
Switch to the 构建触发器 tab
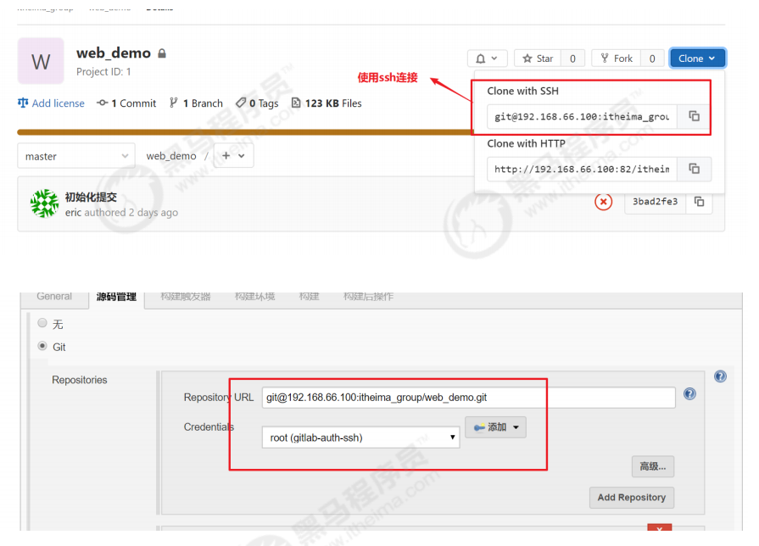186,296
